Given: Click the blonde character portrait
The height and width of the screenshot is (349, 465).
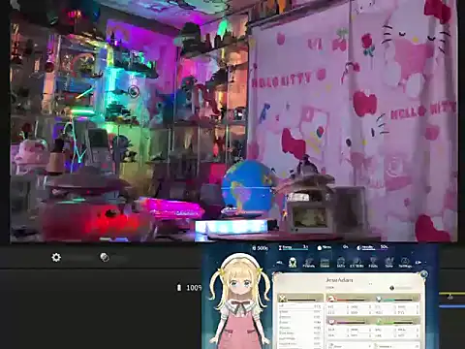Looking at the screenshot, I should pyautogui.click(x=239, y=301).
